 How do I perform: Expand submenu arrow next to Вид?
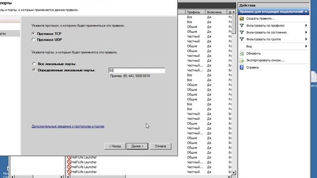pos(306,46)
